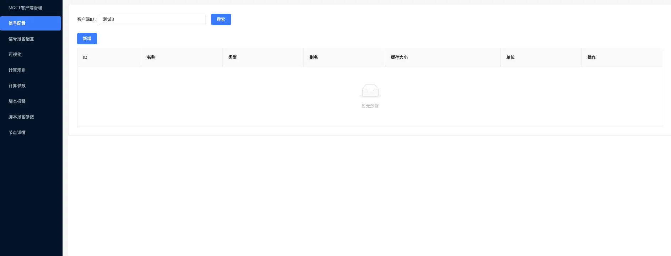Click the 客户端ID: label
671x256 pixels.
(x=86, y=20)
